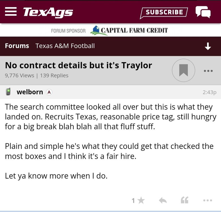This screenshot has width=221, height=212.
Task: Open the hamburger navigation menu
Action: pos(11,12)
